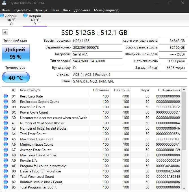
Task: Click the Ім'я атрибута column header
Action: (54, 90)
